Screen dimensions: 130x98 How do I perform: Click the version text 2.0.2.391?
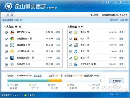click(18, 95)
